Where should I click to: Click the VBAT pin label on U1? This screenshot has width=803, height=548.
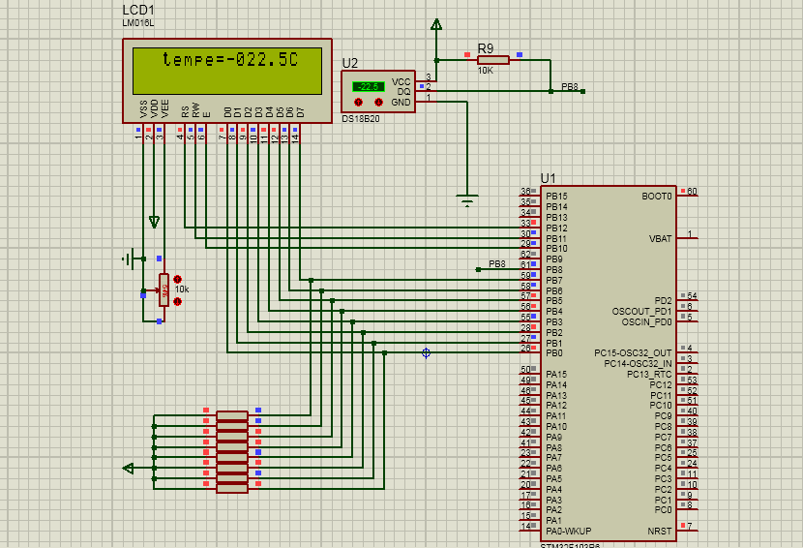(x=660, y=239)
